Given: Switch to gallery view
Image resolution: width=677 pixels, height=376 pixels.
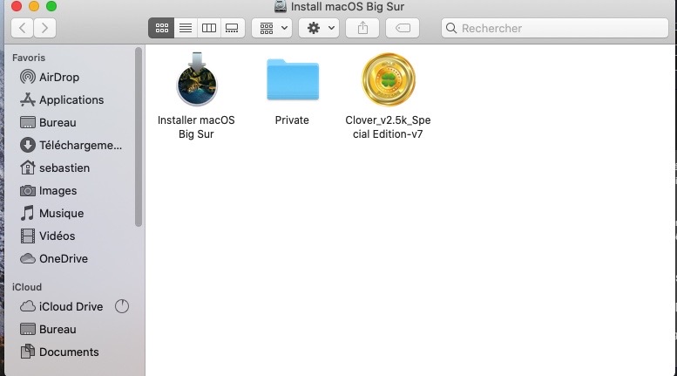Looking at the screenshot, I should [233, 28].
